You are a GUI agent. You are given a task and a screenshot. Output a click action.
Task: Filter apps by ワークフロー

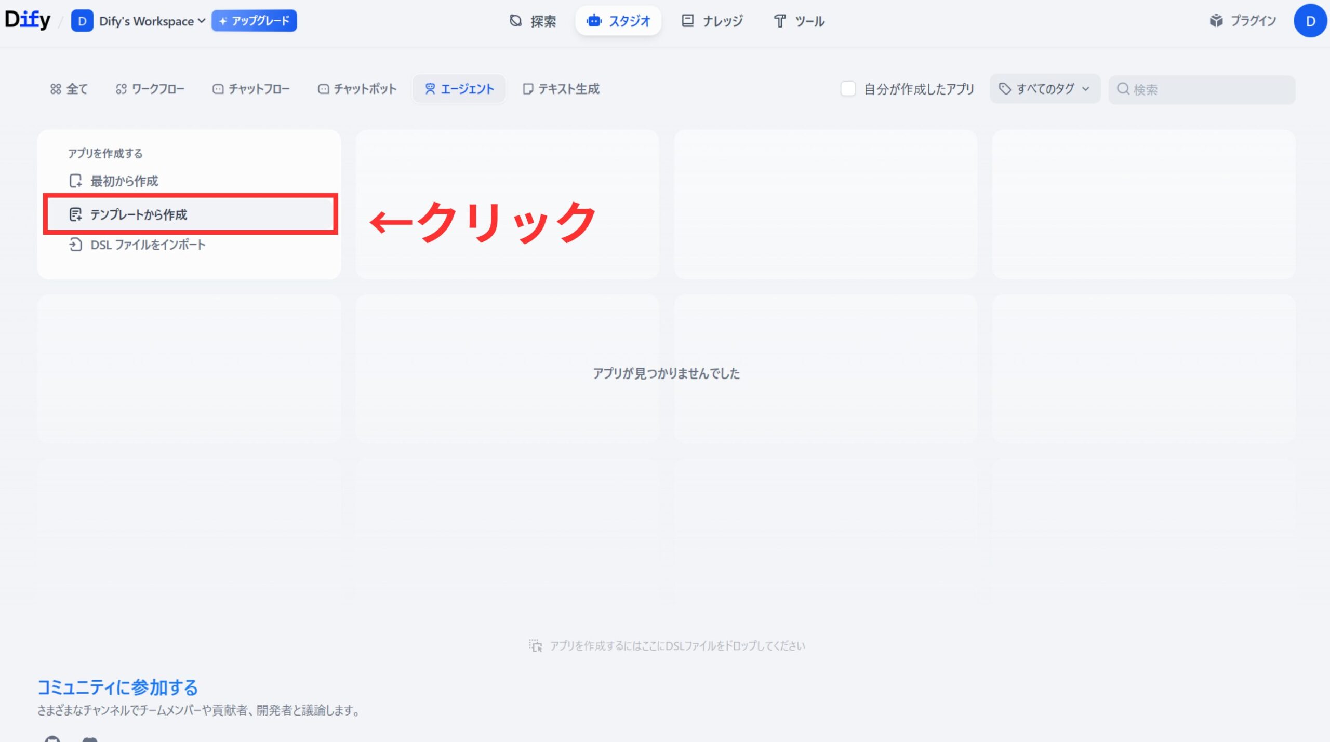point(150,89)
